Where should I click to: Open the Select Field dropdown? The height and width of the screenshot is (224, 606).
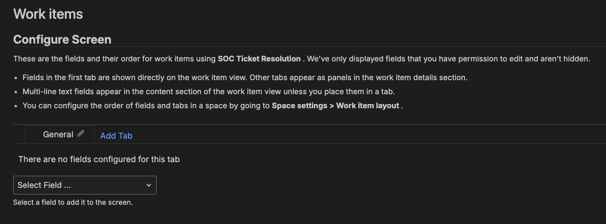(85, 185)
